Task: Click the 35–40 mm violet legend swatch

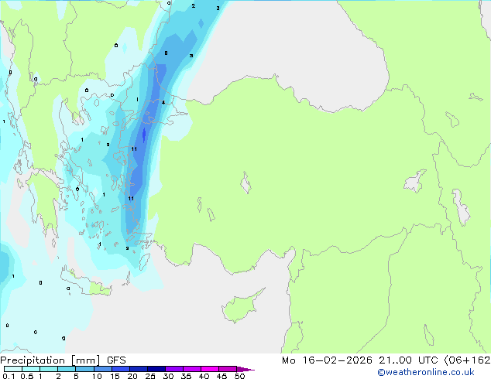Action: (192, 369)
